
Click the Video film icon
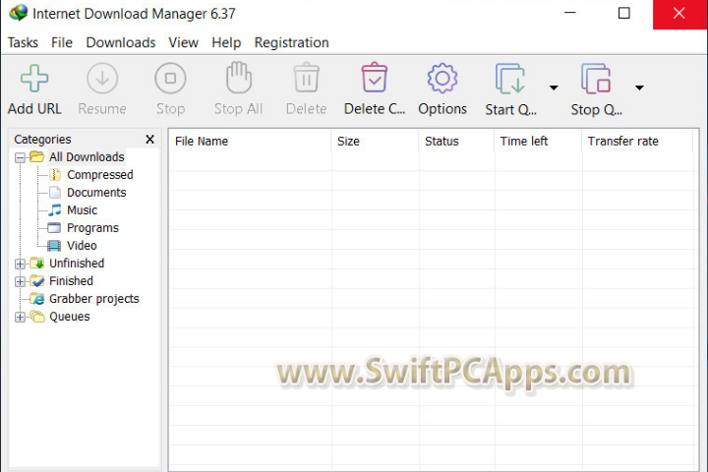[54, 246]
